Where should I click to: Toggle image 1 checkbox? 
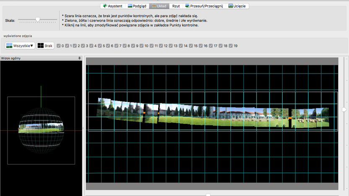click(67, 46)
